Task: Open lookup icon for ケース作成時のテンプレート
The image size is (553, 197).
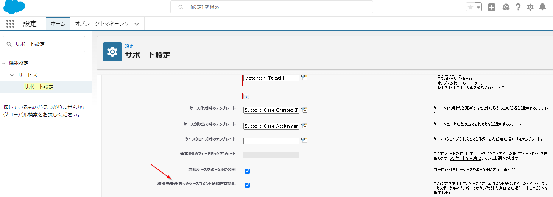Action: (x=304, y=110)
